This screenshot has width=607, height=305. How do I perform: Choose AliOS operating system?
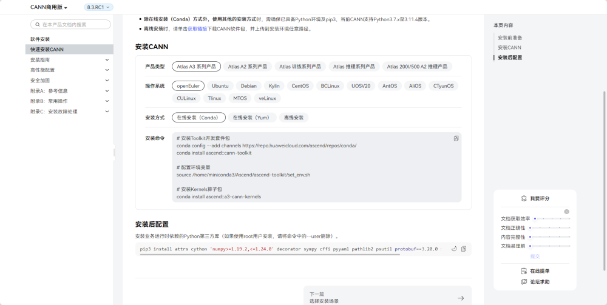pos(415,86)
